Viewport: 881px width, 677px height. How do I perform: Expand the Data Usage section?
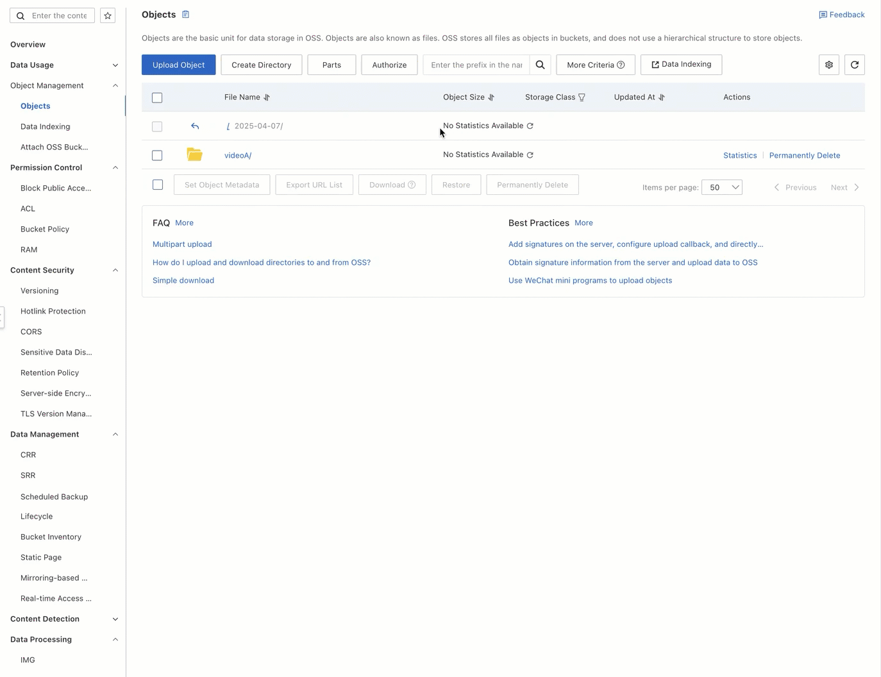coord(115,65)
